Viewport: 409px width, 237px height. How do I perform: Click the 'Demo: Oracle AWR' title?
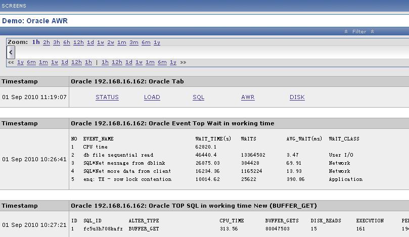click(x=35, y=21)
